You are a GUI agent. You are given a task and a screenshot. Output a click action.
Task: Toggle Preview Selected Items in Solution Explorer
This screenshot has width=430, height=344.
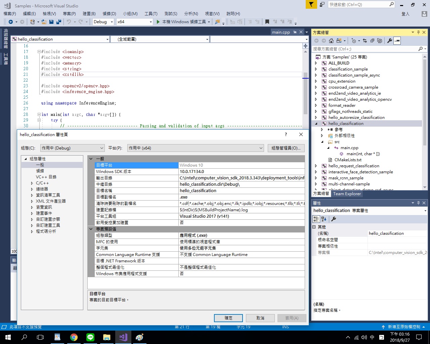(397, 41)
